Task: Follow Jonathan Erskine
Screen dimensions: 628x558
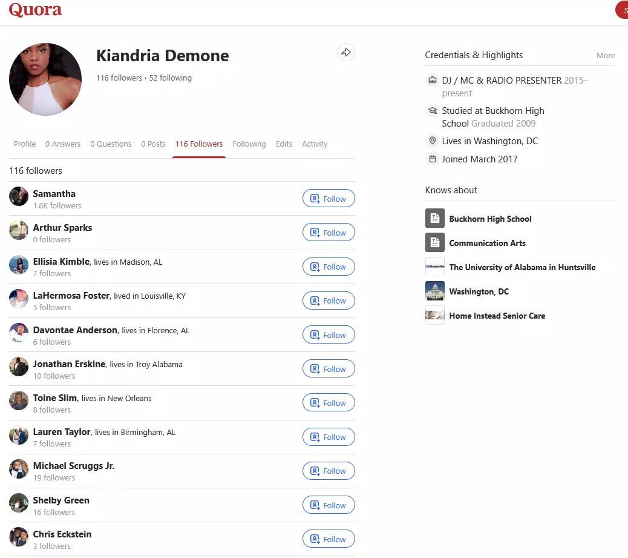Action: click(329, 368)
